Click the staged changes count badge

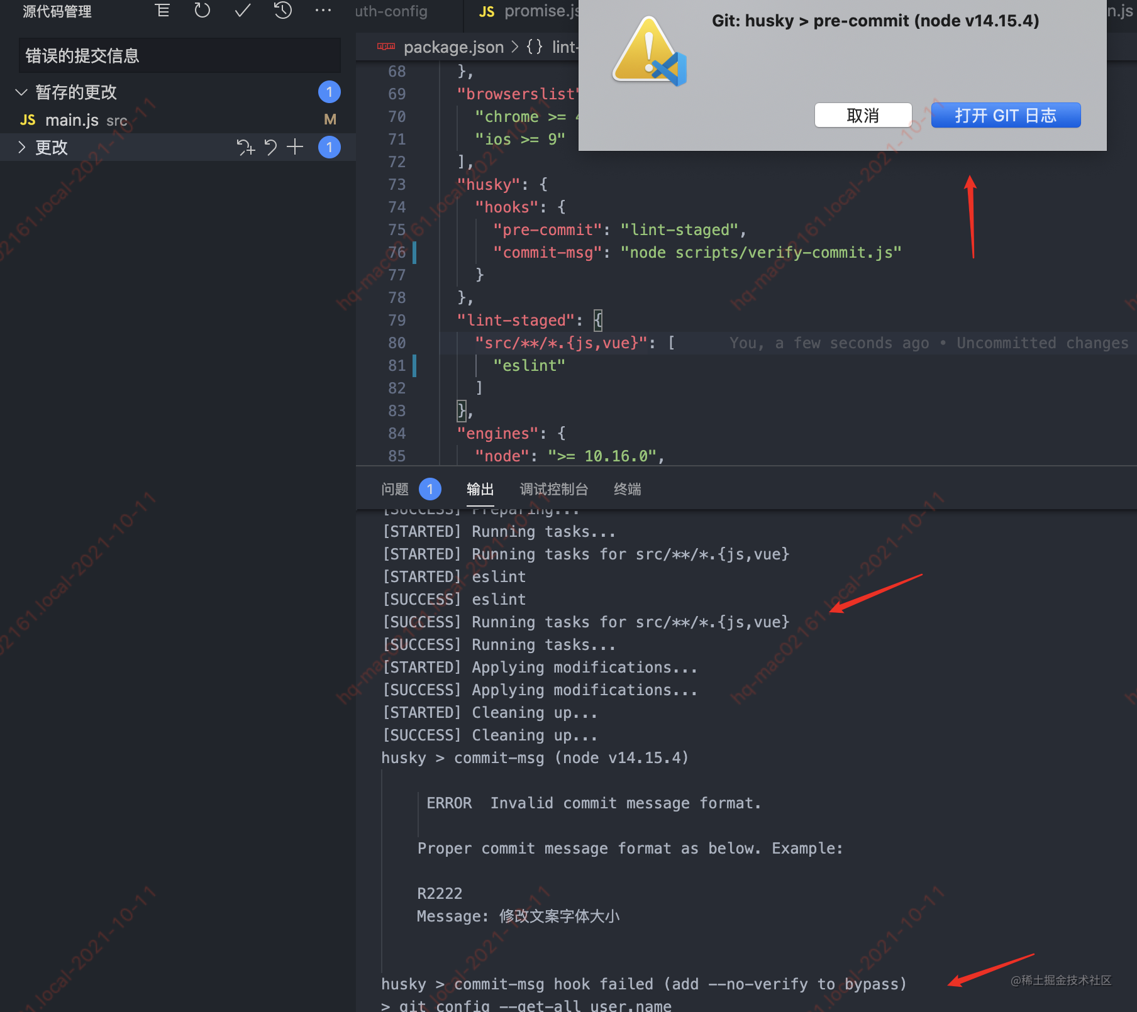[x=330, y=92]
